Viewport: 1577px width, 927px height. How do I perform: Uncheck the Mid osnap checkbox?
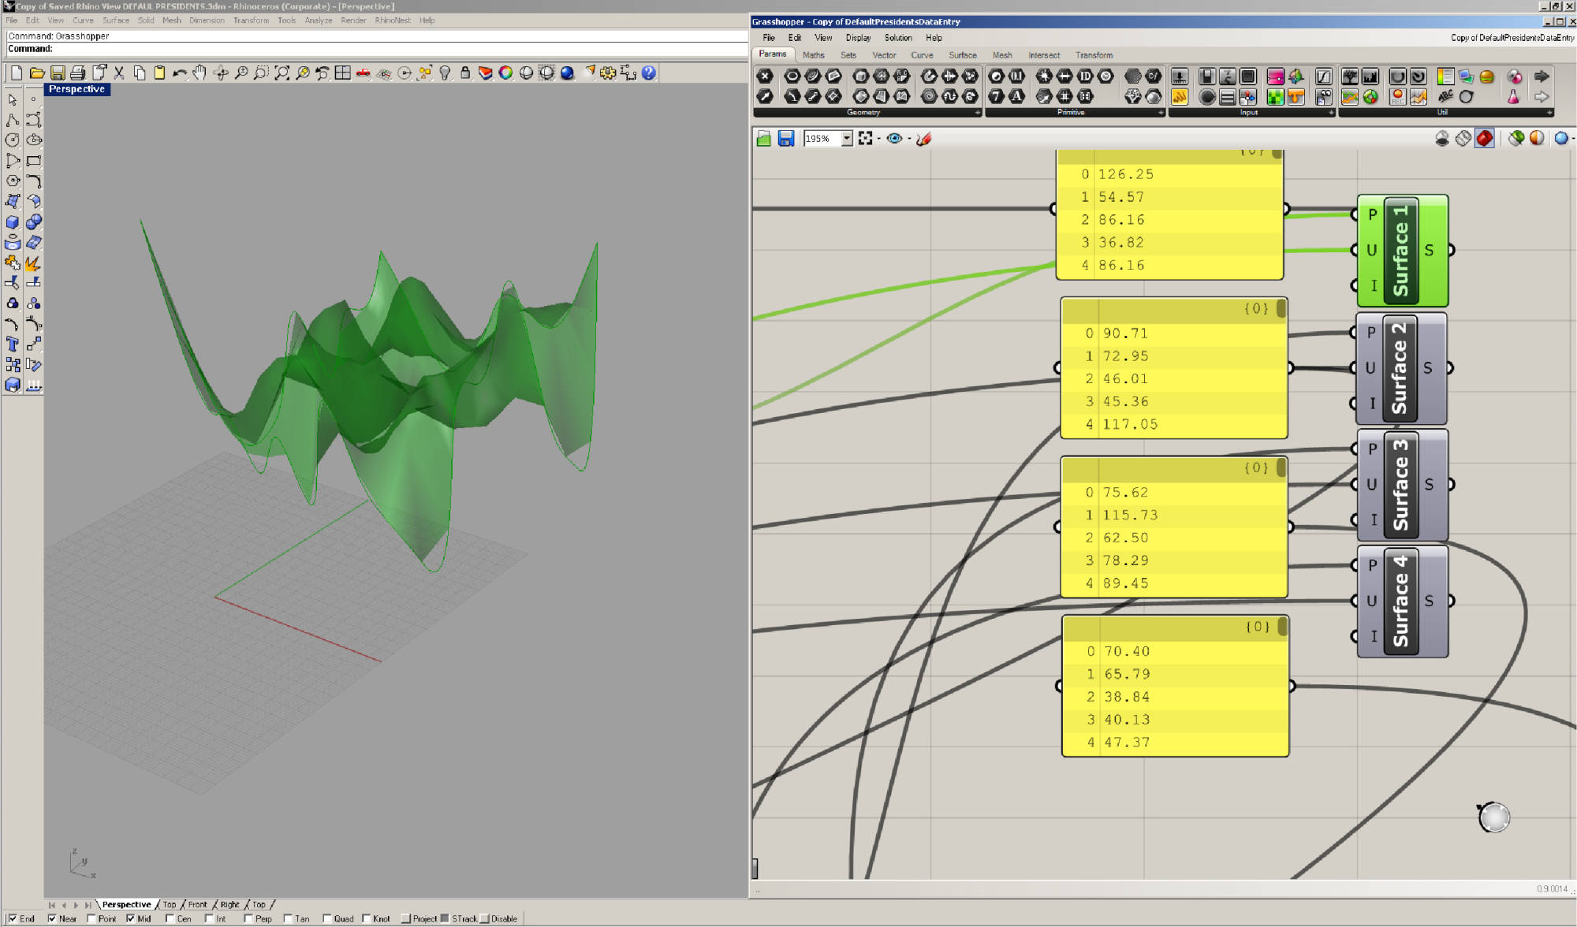pos(131,918)
